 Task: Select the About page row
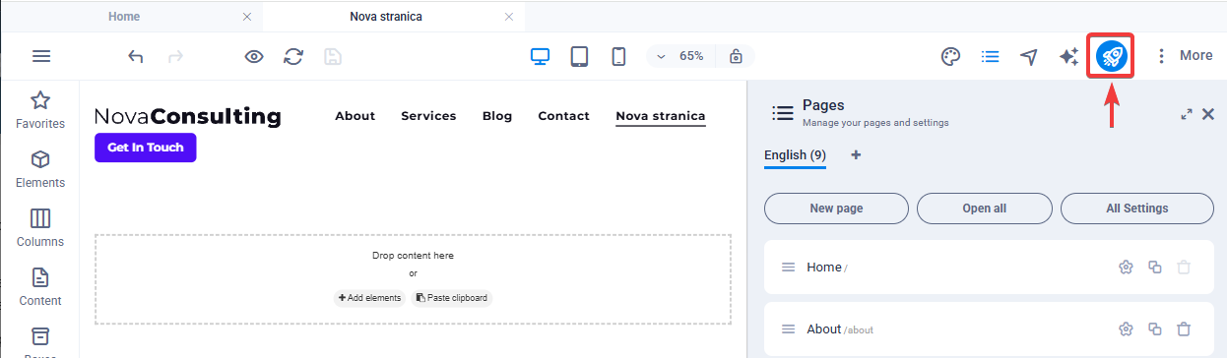[x=989, y=329]
